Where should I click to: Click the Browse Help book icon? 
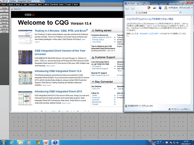point(160,8)
